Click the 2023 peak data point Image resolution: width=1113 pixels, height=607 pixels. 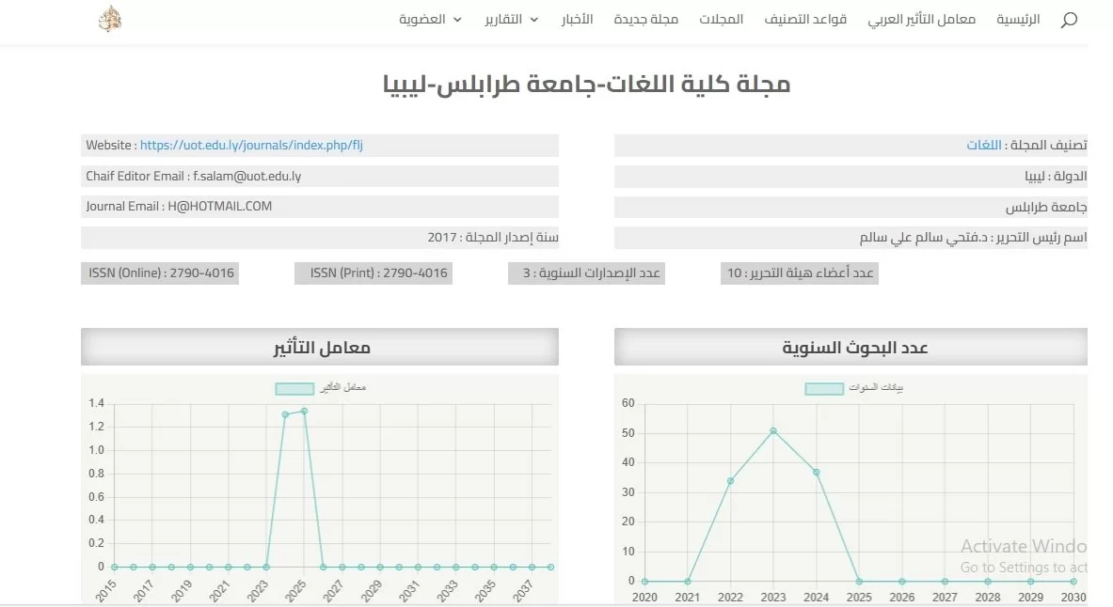coord(773,431)
